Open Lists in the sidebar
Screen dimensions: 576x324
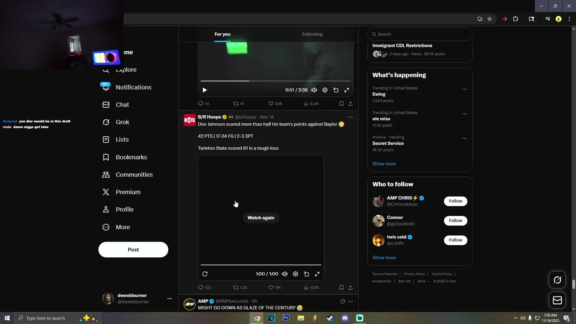(x=116, y=139)
